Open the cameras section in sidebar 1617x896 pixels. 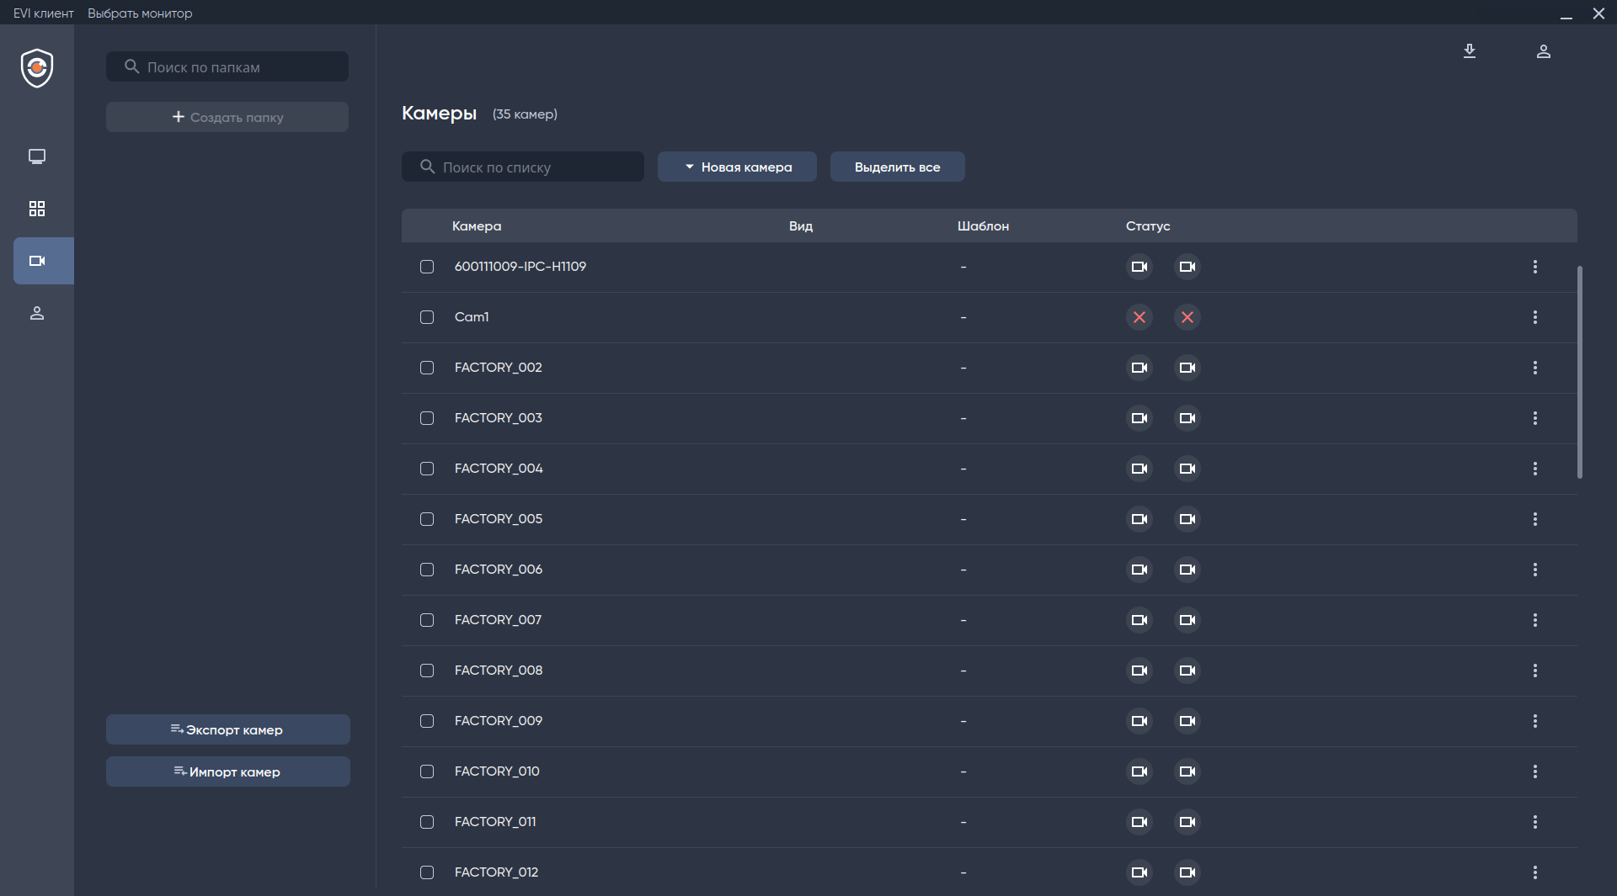37,261
